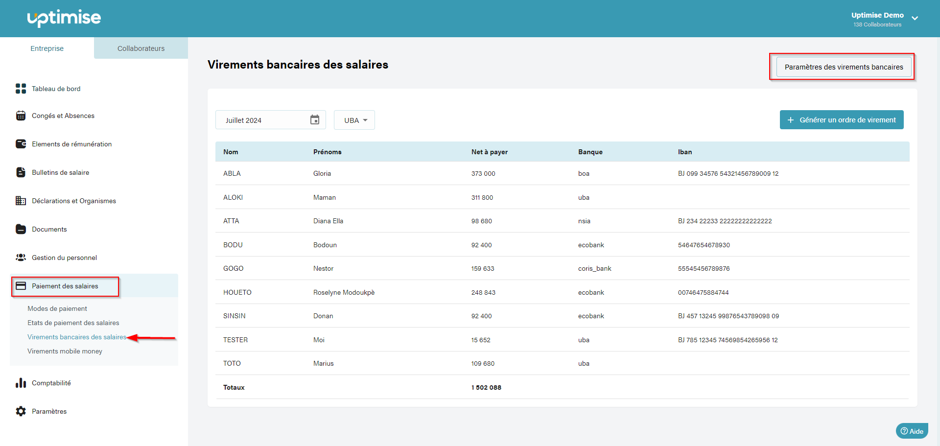Open Etats de paiement des salaires
The image size is (940, 446).
(x=73, y=323)
